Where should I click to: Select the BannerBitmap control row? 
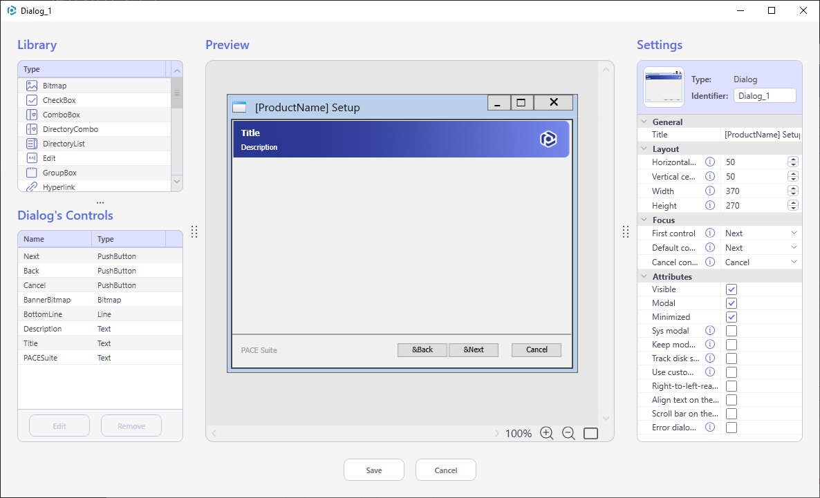click(100, 300)
